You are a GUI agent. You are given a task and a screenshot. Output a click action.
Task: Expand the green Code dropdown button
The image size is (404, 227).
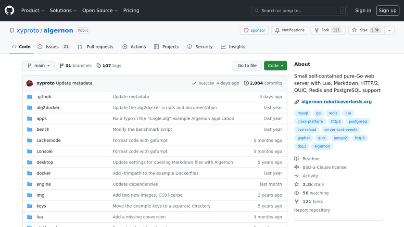(275, 66)
